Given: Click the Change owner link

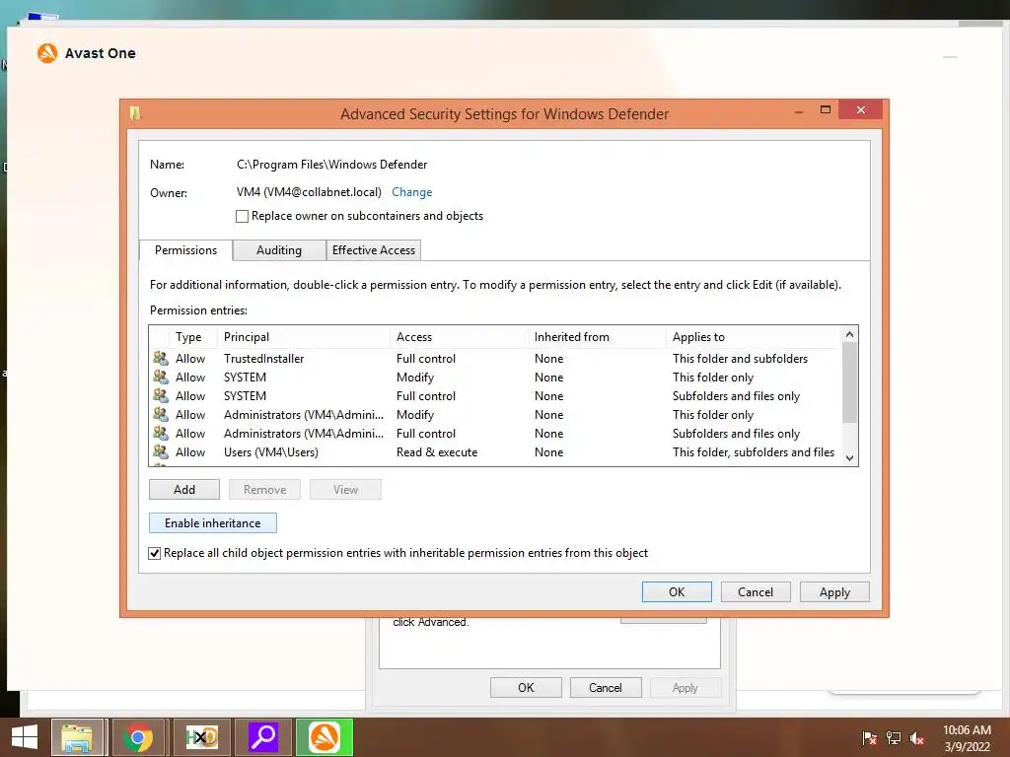Looking at the screenshot, I should pyautogui.click(x=411, y=192).
